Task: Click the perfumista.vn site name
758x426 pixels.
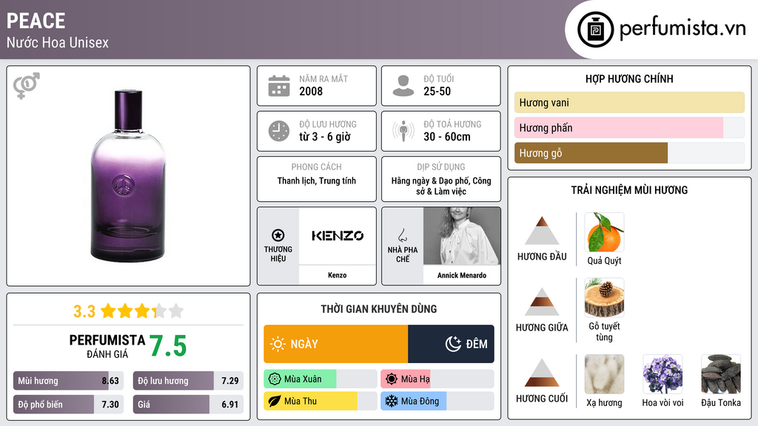Action: point(682,29)
